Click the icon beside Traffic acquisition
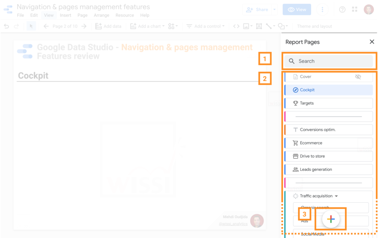The height and width of the screenshot is (238, 380). pyautogui.click(x=295, y=196)
